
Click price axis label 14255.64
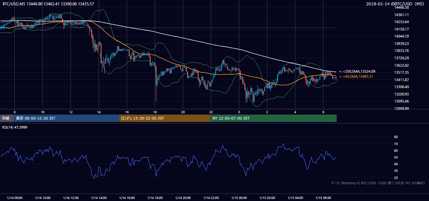click(x=402, y=22)
